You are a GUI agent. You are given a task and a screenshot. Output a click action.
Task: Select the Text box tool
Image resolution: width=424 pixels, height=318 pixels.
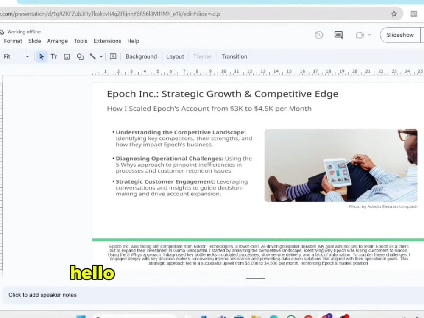coord(54,56)
